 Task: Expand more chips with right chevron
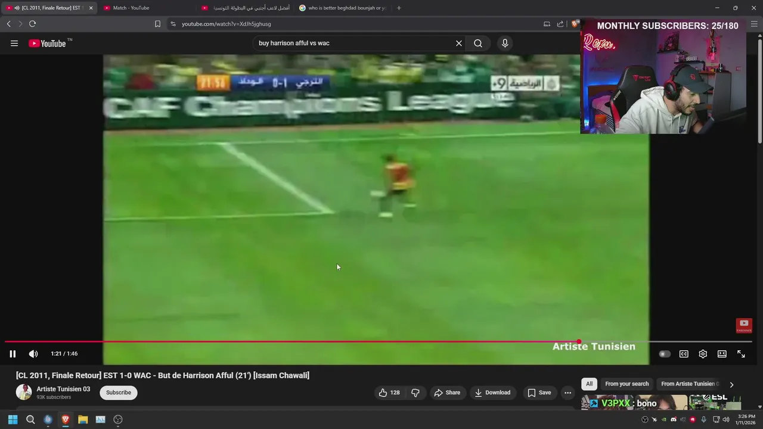click(x=731, y=384)
